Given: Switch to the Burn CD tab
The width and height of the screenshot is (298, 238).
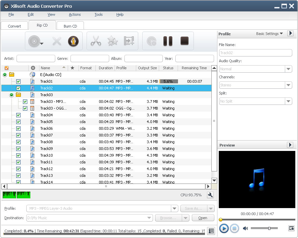Looking at the screenshot, I should coord(70,25).
